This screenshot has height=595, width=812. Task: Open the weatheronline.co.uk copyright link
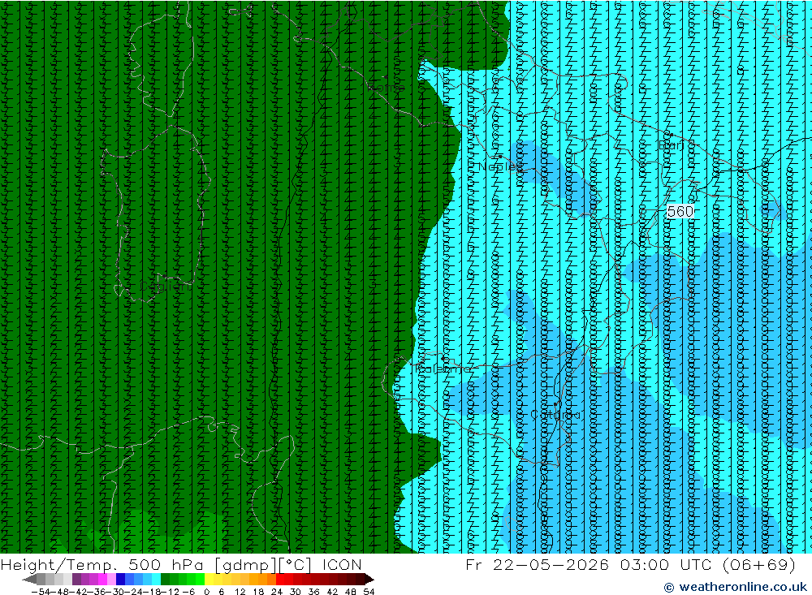click(x=735, y=587)
